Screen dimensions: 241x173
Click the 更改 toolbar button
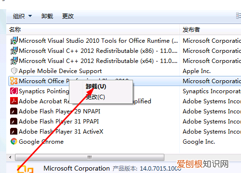click(68, 16)
